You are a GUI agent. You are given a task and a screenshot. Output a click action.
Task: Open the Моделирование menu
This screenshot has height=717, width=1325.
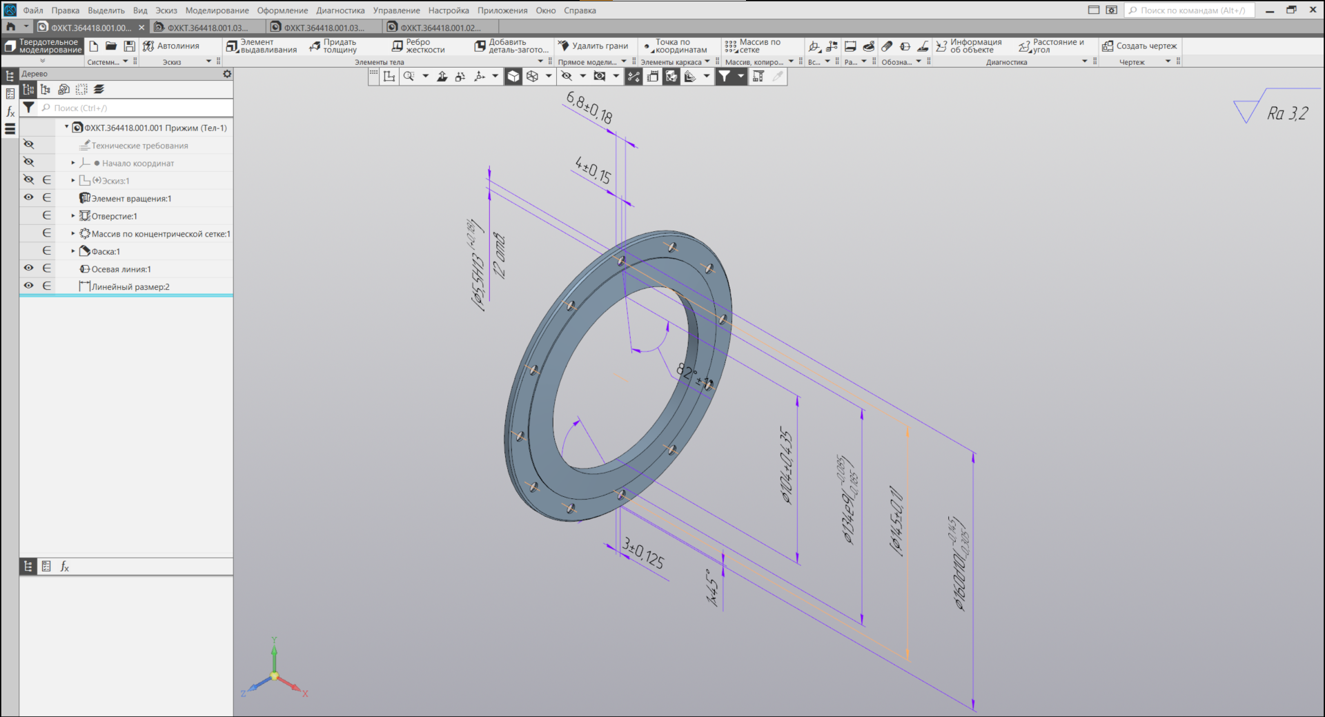point(217,10)
